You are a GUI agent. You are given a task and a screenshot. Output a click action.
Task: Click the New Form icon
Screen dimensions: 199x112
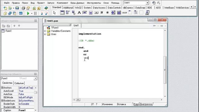(x=21, y=13)
